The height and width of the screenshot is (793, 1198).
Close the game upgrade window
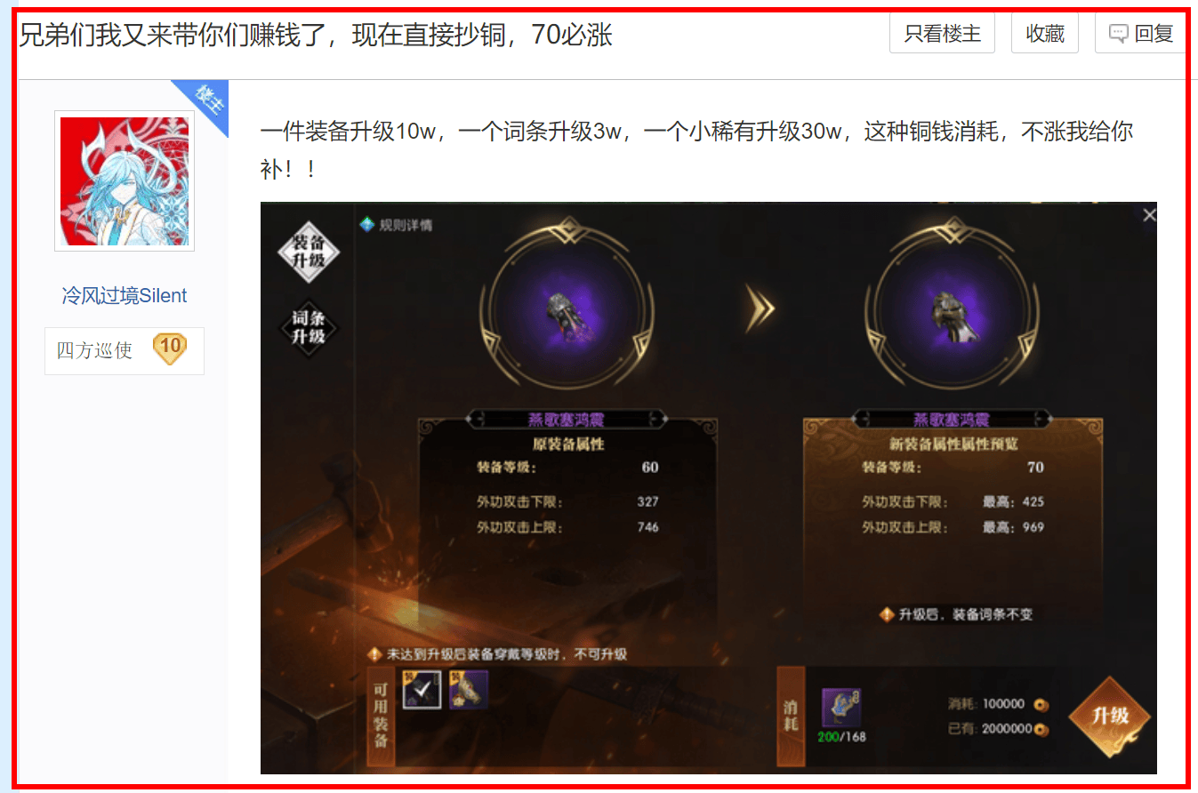tap(1148, 215)
